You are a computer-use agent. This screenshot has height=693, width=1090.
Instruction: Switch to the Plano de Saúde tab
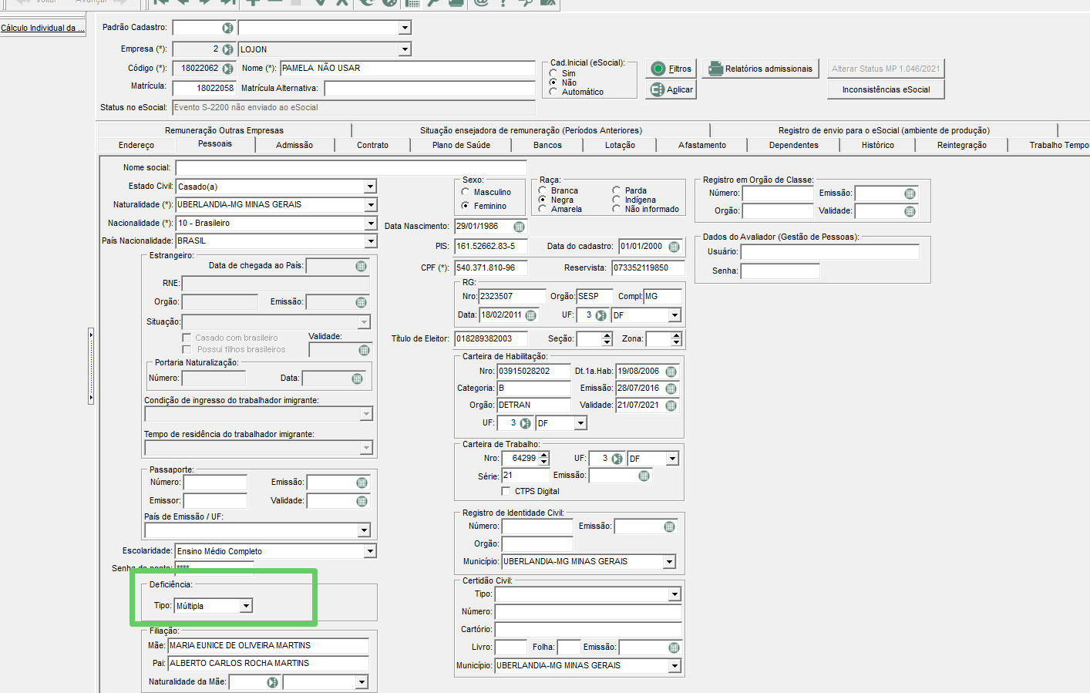pos(461,145)
